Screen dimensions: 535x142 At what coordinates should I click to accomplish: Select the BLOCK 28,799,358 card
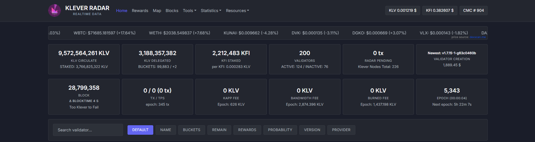(x=84, y=97)
